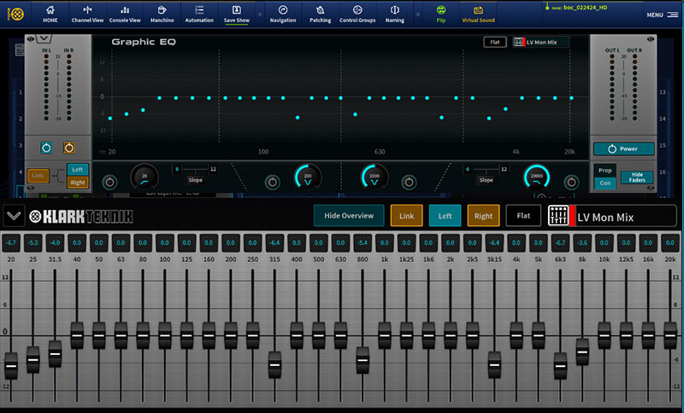Click the 315 Hz fader handle
The image size is (684, 413).
(274, 364)
